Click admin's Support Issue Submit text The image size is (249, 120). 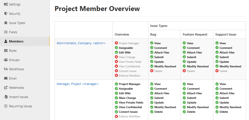(224, 57)
